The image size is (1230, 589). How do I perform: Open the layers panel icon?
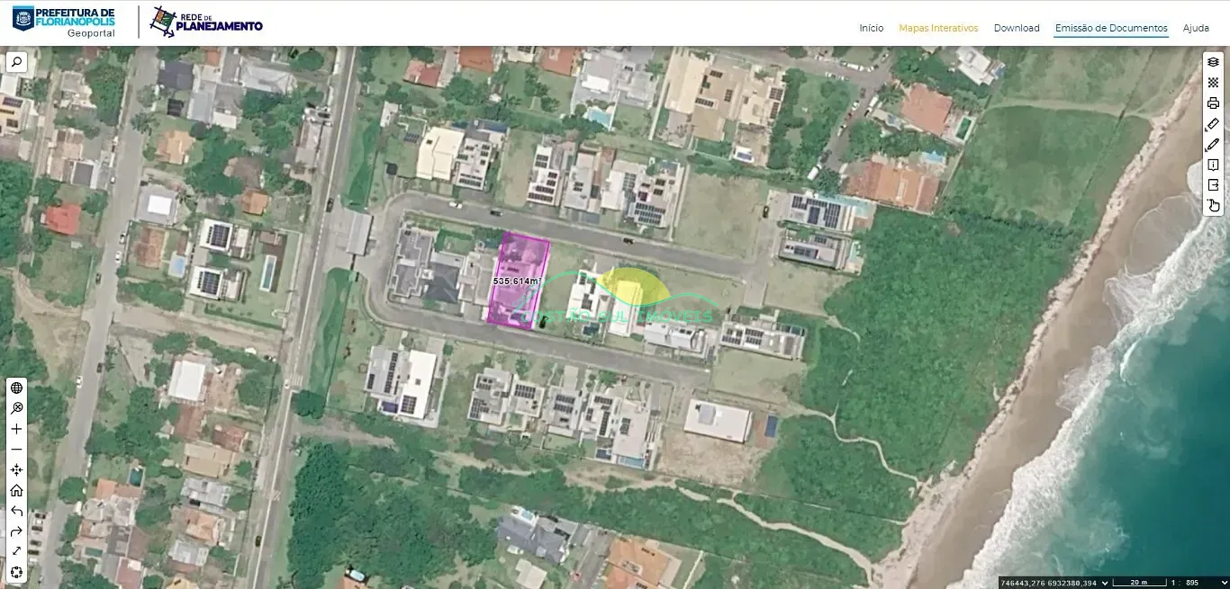pos(1213,62)
